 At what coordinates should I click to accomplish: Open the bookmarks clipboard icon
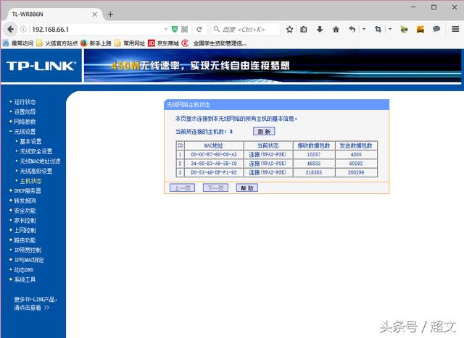(x=304, y=29)
